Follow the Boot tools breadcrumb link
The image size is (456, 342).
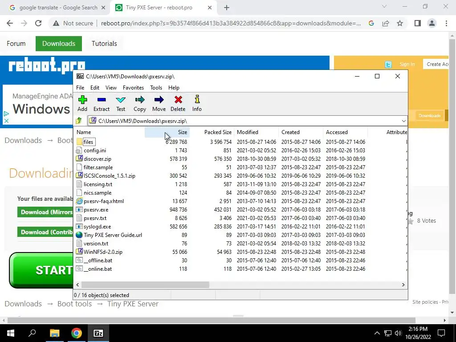click(74, 304)
